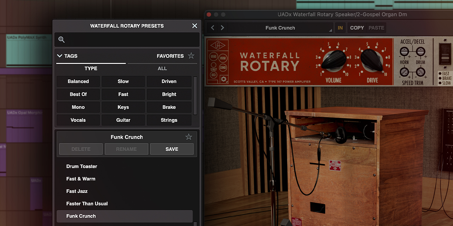The image size is (453, 226).
Task: Click the Speed Trim DRUM screw
Action: [x=420, y=72]
